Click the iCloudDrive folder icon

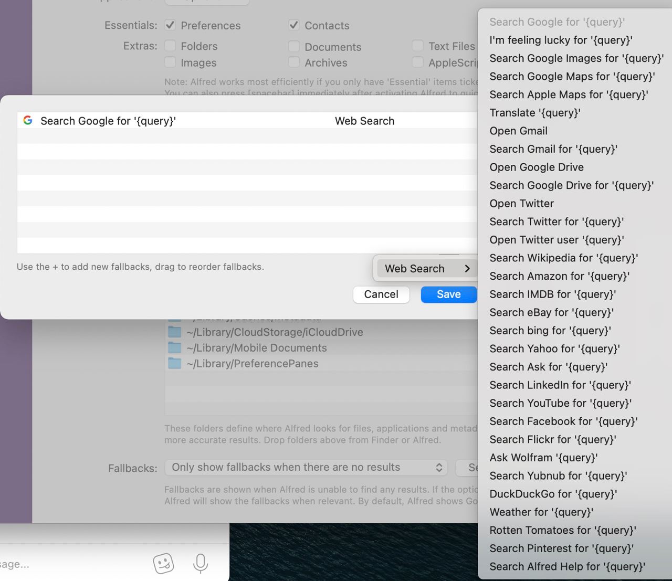(x=174, y=332)
